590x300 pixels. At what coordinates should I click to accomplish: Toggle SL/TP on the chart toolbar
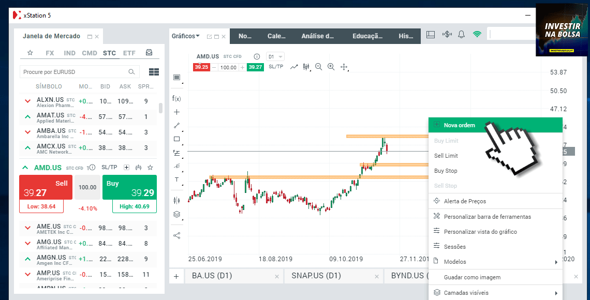point(276,67)
